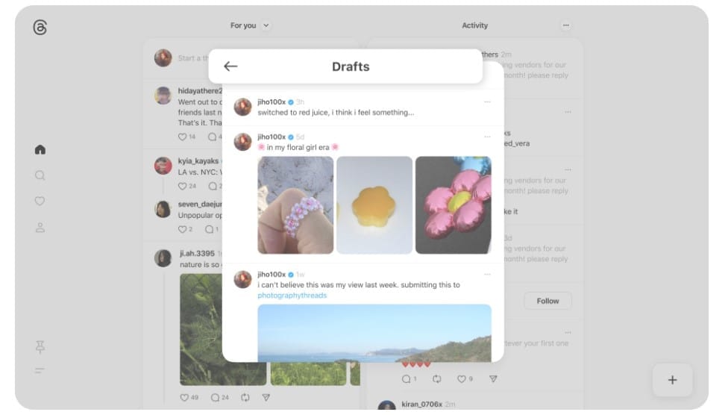Open options for the floral girl era draft
Screen dimensions: 728x415
(487, 137)
